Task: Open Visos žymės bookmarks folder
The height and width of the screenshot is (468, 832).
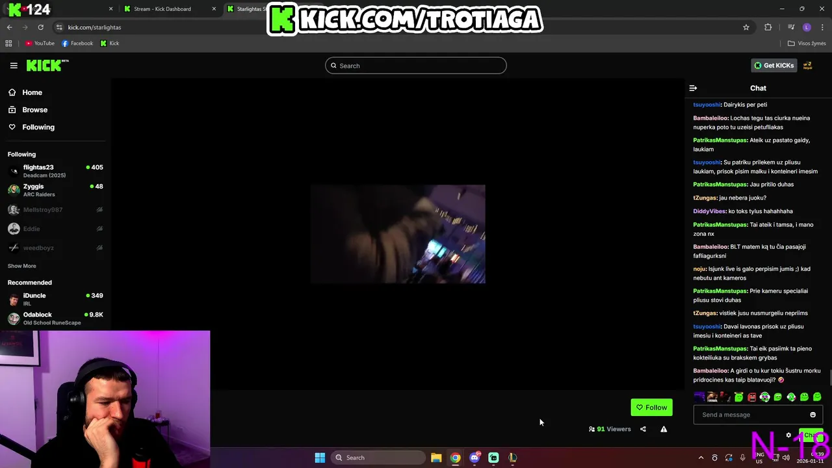Action: [807, 44]
